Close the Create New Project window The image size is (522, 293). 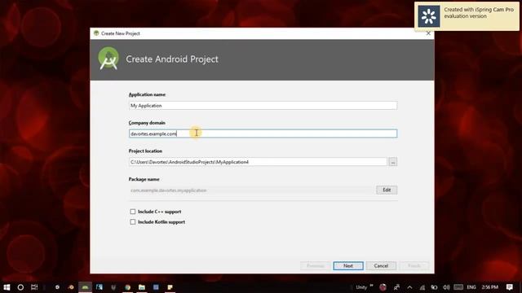pyautogui.click(x=428, y=33)
